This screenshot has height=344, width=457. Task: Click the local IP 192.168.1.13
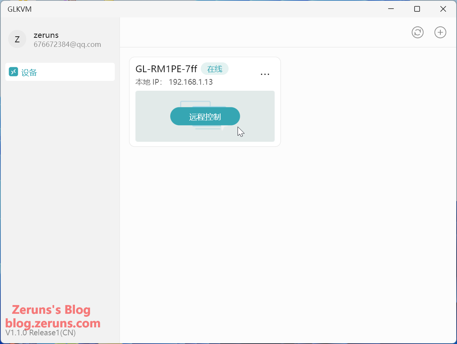point(191,82)
